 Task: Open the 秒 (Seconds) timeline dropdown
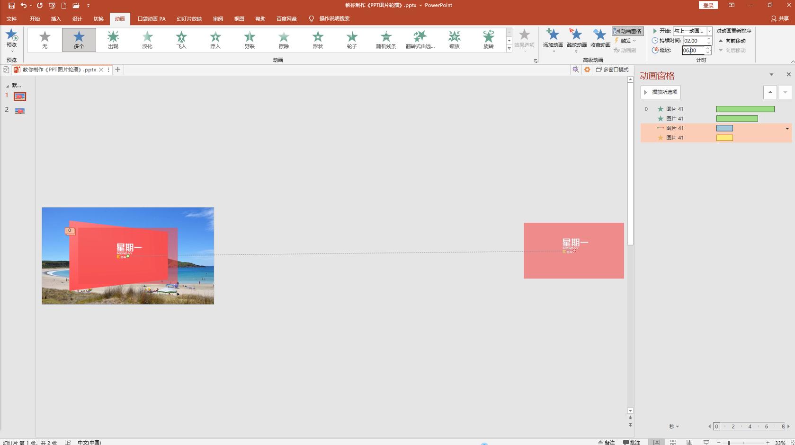(x=674, y=427)
